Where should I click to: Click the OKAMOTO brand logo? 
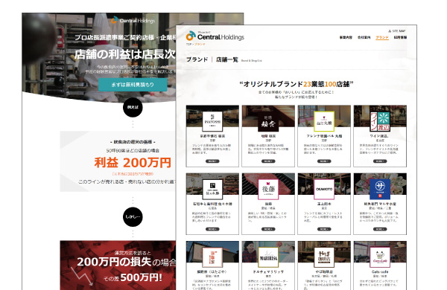point(324,190)
